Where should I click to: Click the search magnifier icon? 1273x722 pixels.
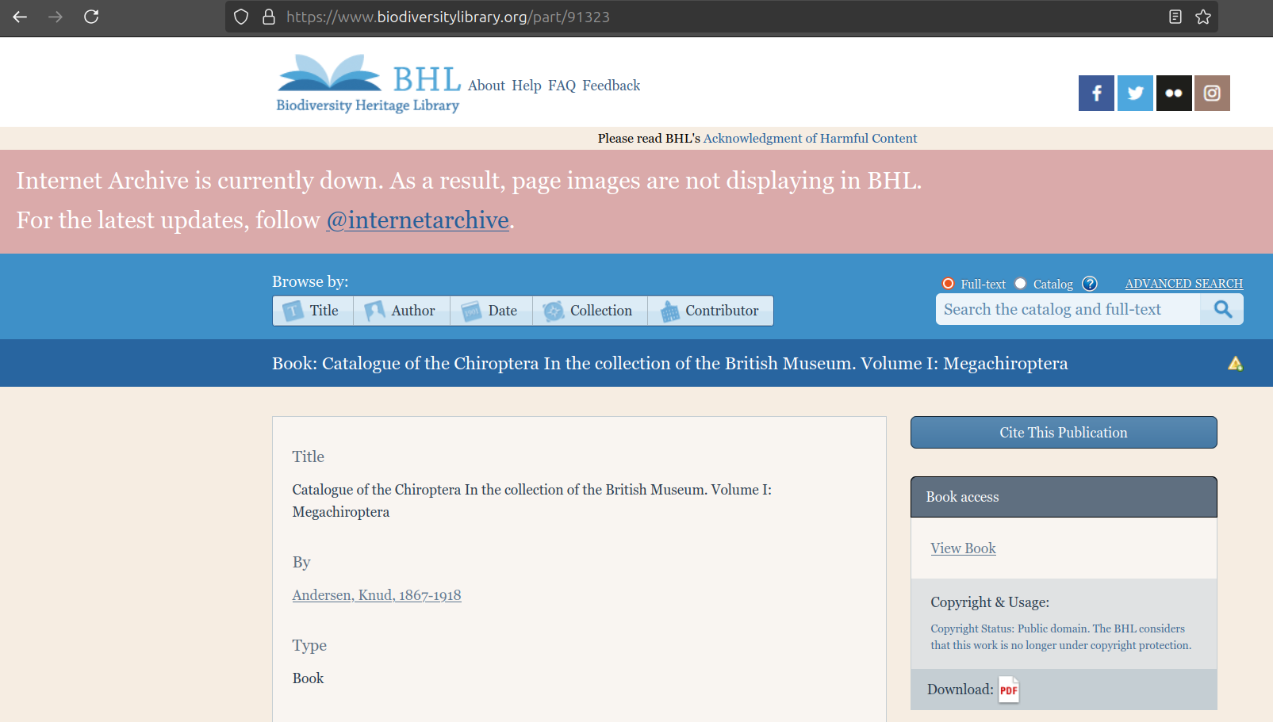(1221, 309)
